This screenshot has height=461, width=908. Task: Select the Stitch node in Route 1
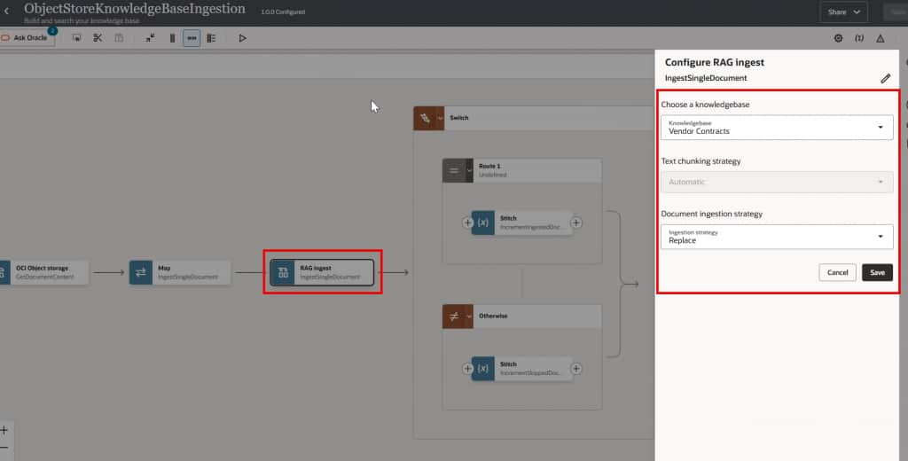[521, 223]
